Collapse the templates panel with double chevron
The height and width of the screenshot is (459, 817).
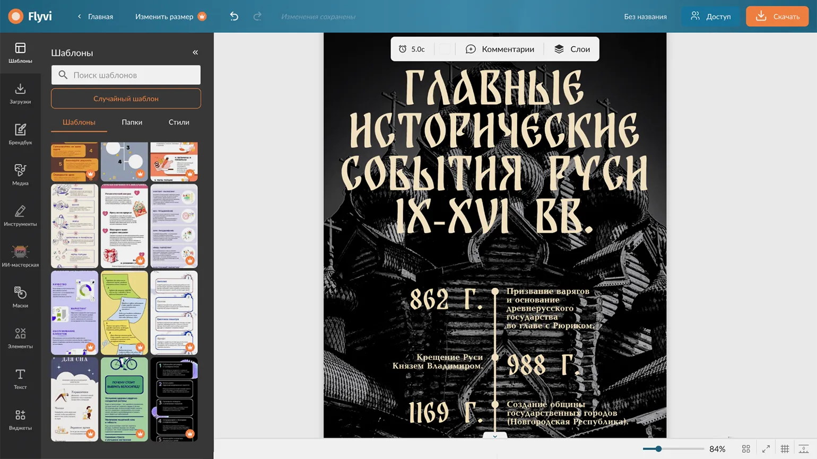(x=195, y=52)
